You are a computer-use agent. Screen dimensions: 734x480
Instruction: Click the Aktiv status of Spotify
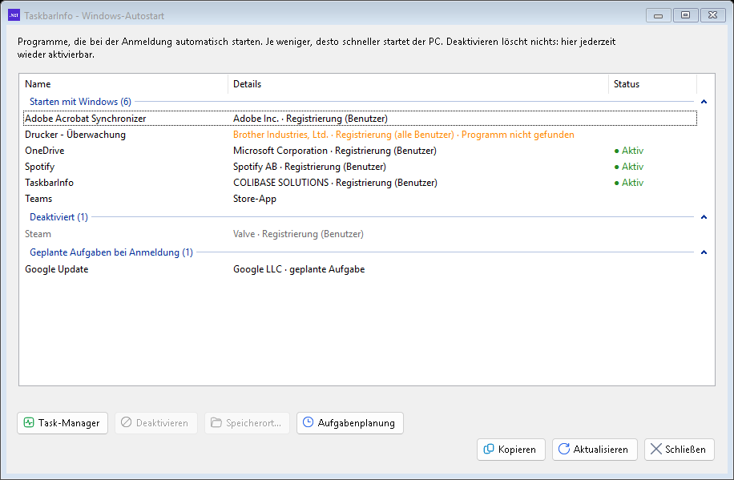[x=629, y=166]
